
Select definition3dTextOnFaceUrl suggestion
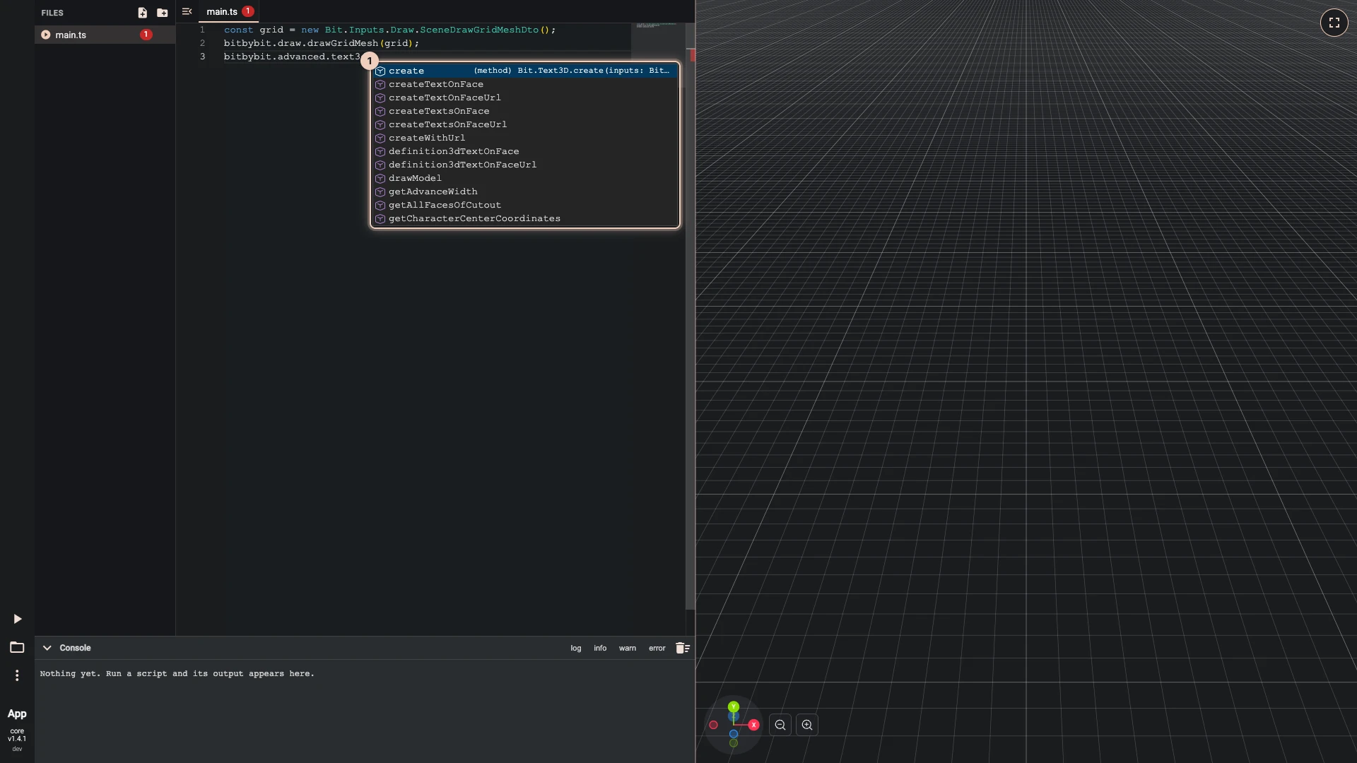(525, 165)
